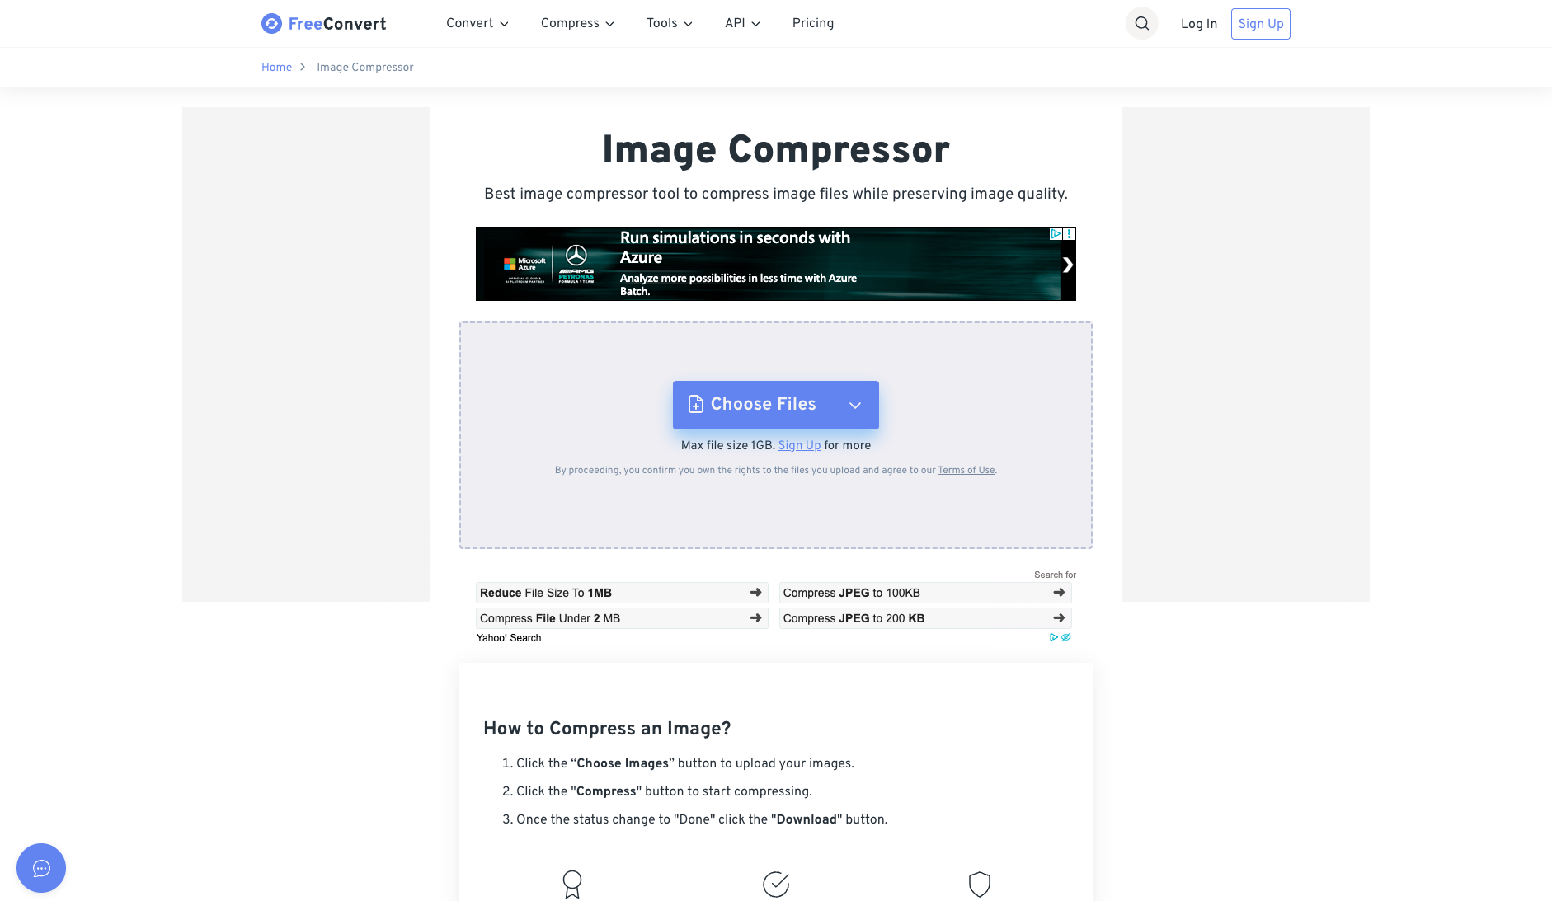The height and width of the screenshot is (901, 1552).
Task: Expand the Convert menu
Action: point(477,24)
